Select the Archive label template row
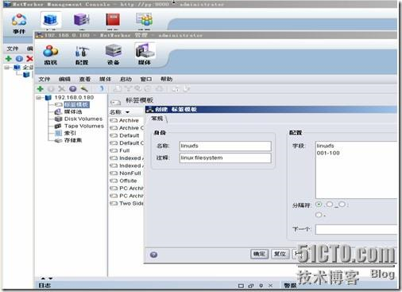The width and height of the screenshot is (402, 292). (126, 120)
